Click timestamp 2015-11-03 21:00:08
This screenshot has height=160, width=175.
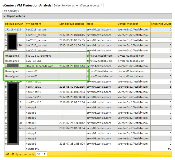tap(72, 45)
